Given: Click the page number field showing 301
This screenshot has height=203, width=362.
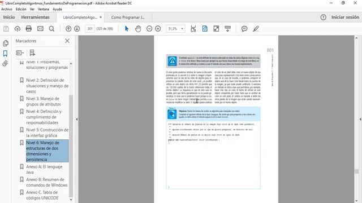Looking at the screenshot, I should (90, 29).
